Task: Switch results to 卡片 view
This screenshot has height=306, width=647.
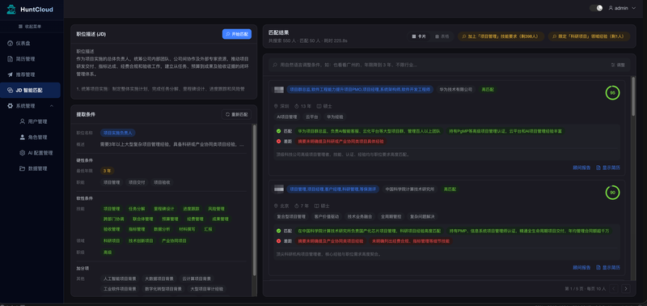Action: (x=418, y=36)
